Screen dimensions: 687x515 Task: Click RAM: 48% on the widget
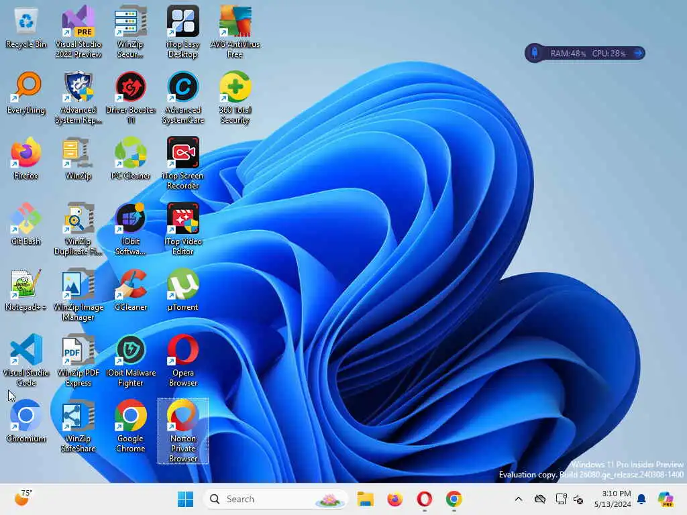pyautogui.click(x=568, y=54)
